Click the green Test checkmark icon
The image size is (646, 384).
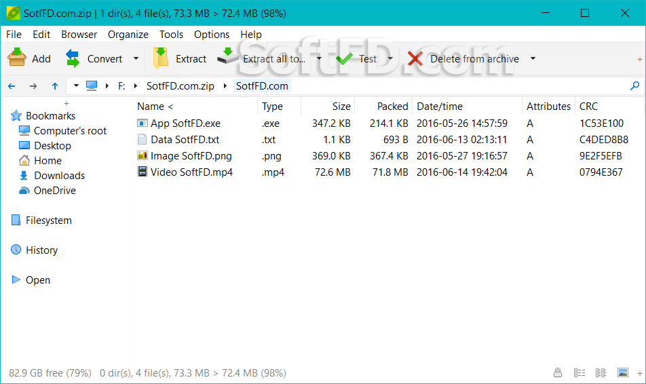coord(345,59)
